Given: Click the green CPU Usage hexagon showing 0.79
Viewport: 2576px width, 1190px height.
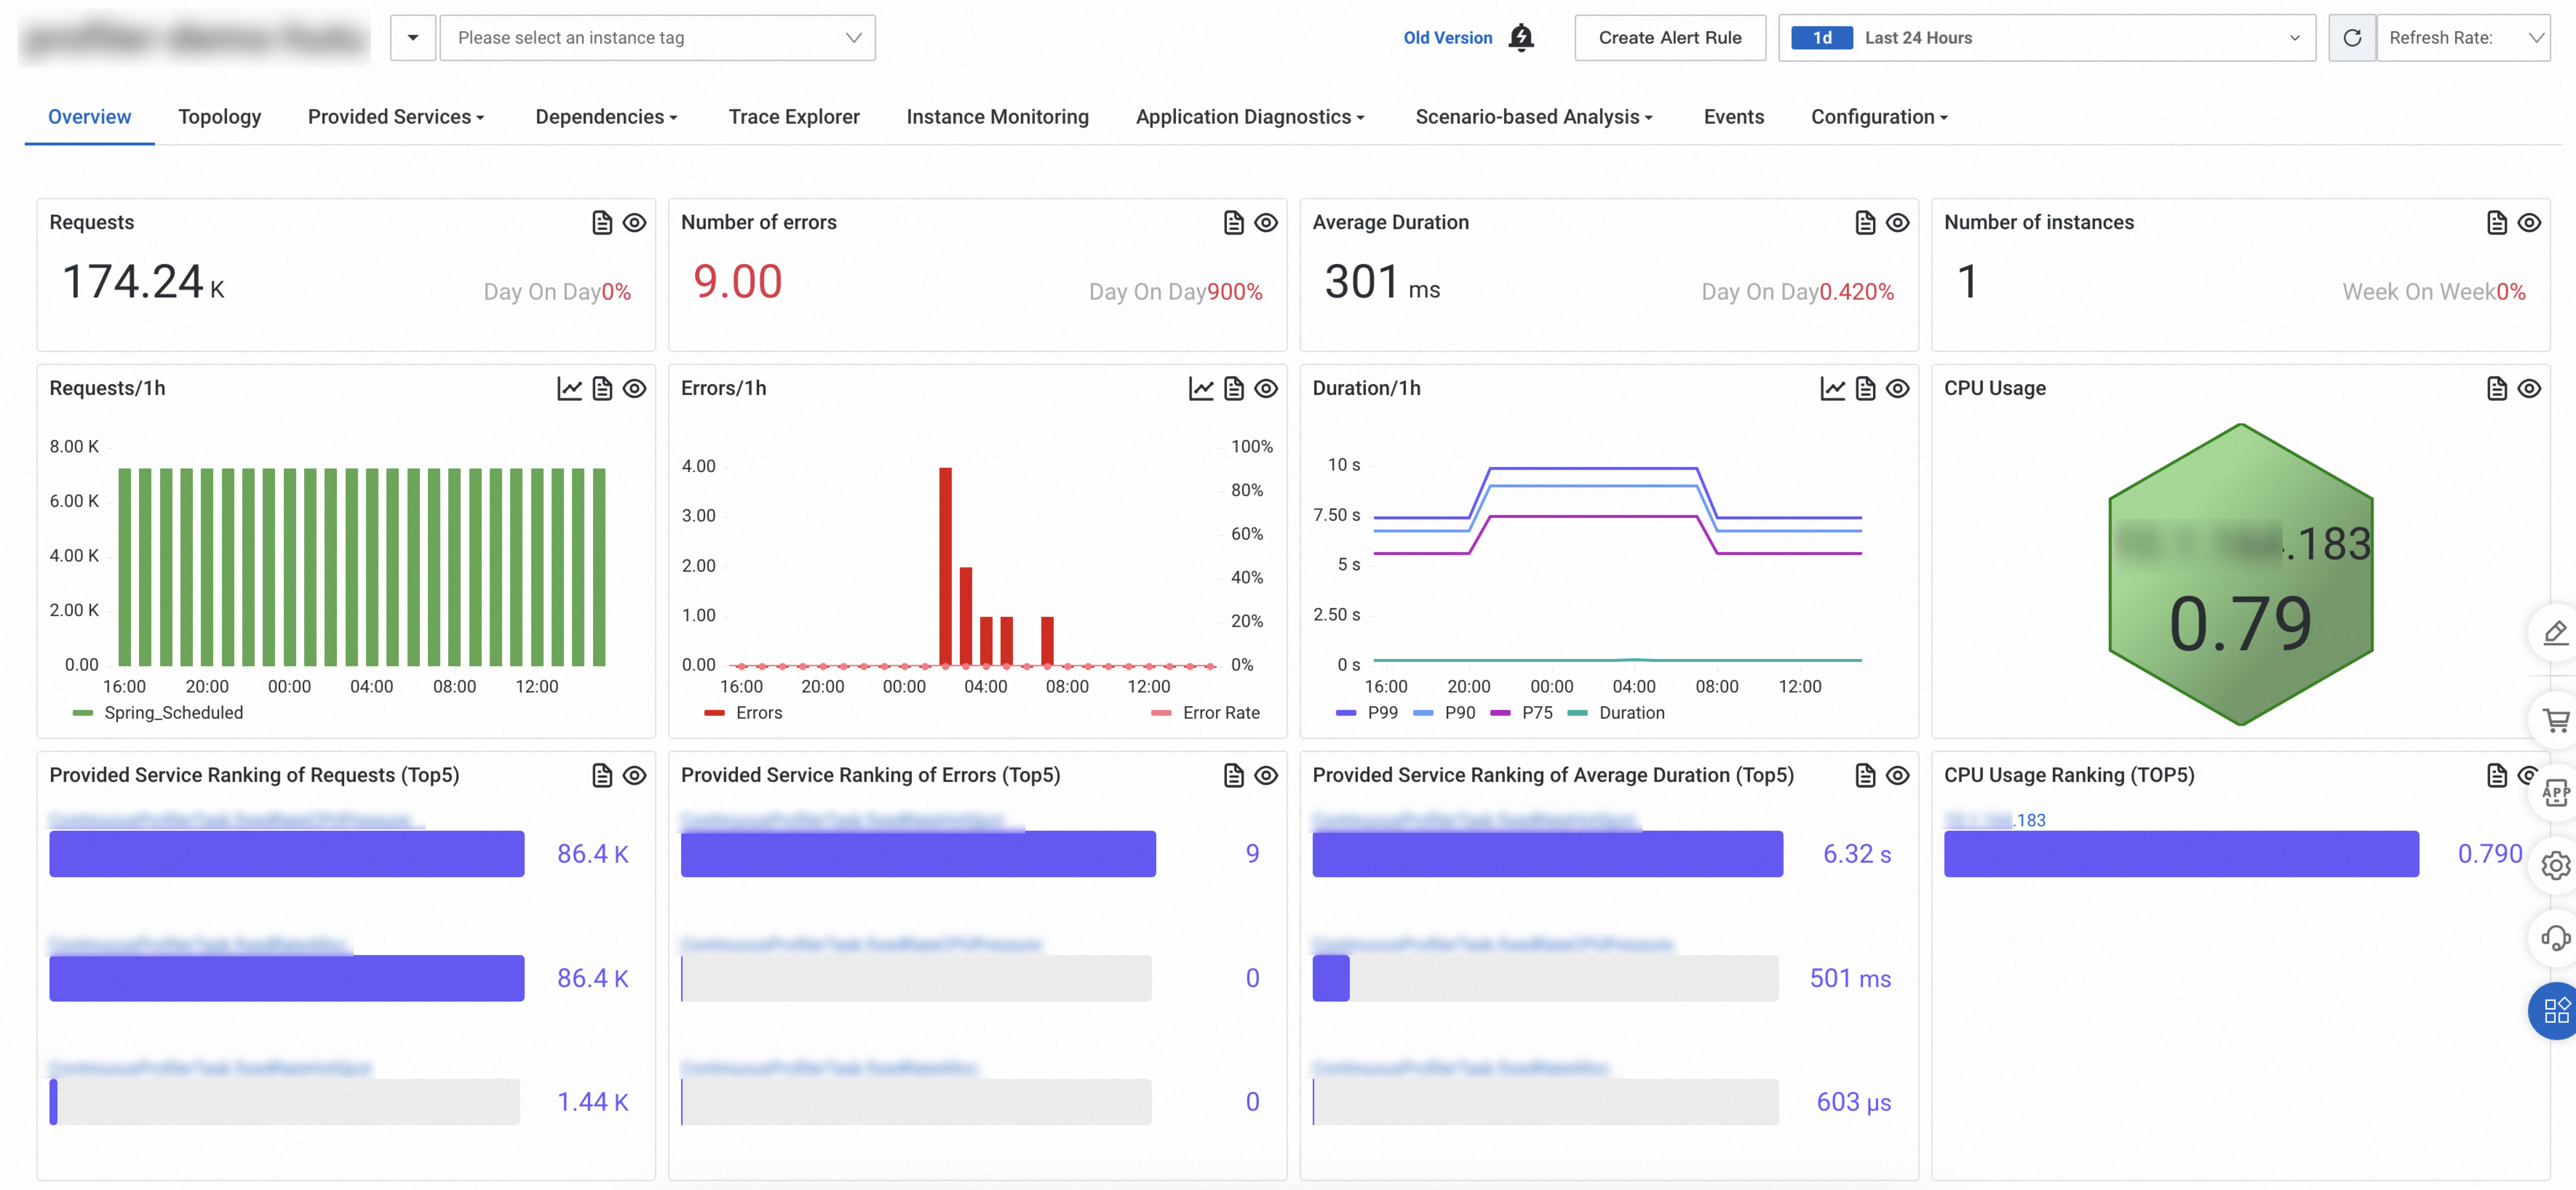Looking at the screenshot, I should click(x=2240, y=575).
